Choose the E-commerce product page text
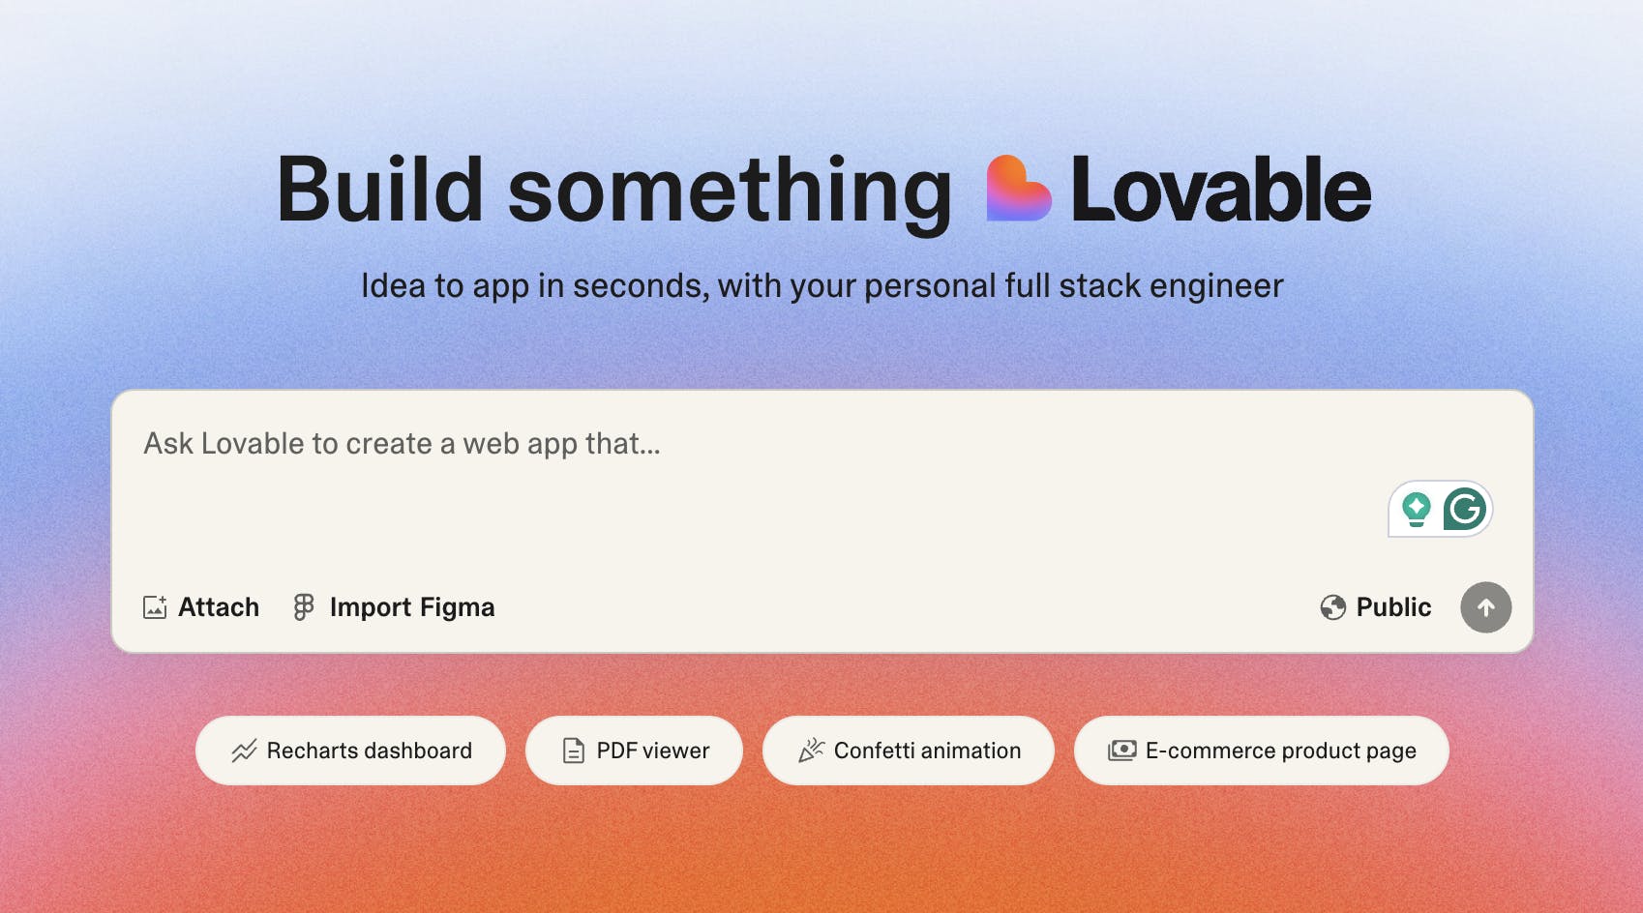Image resolution: width=1643 pixels, height=913 pixels. [x=1280, y=751]
